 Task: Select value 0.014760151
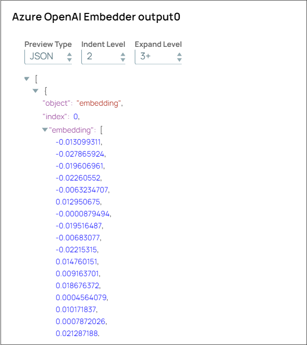[x=76, y=262]
